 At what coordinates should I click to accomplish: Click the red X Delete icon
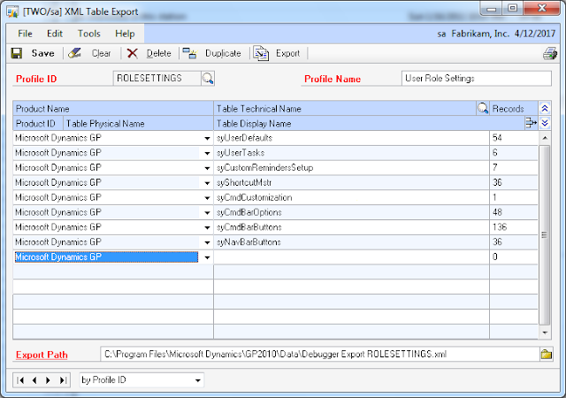(x=133, y=53)
